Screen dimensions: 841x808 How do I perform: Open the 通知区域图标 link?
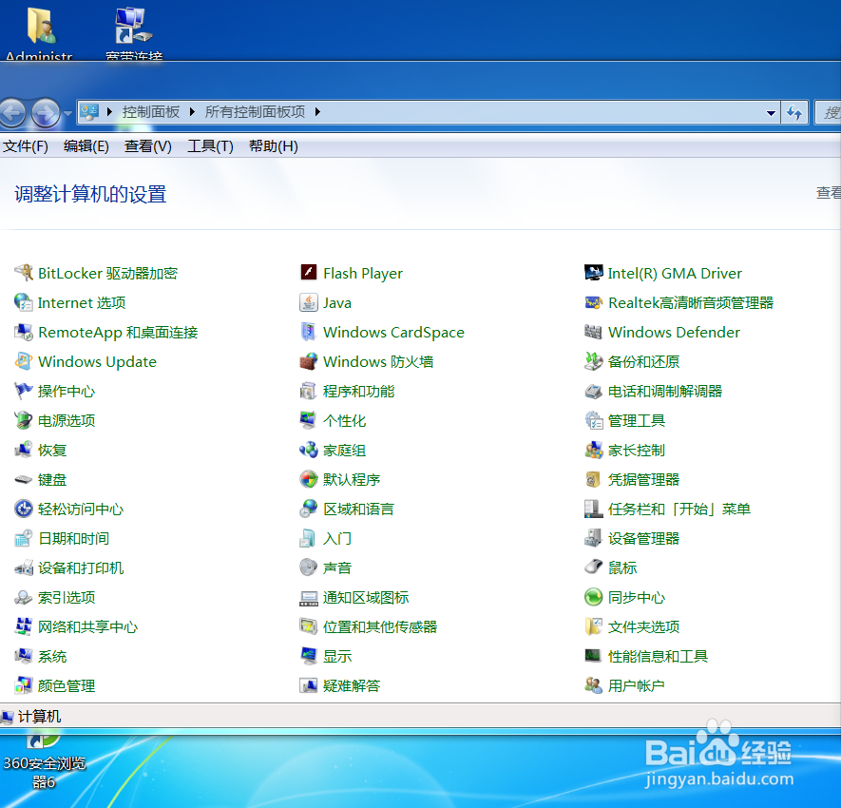[x=366, y=597]
